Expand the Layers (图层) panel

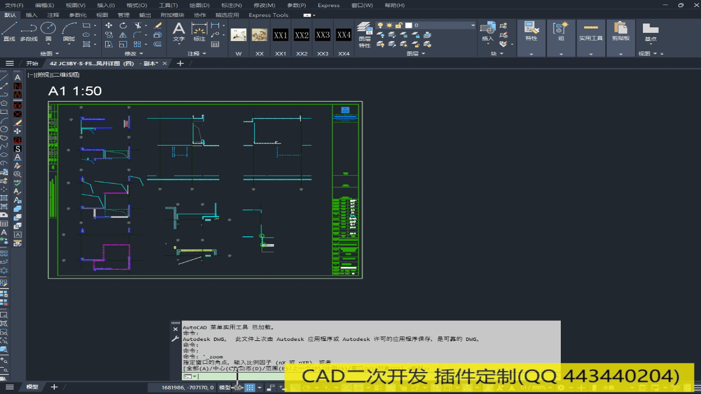[416, 54]
